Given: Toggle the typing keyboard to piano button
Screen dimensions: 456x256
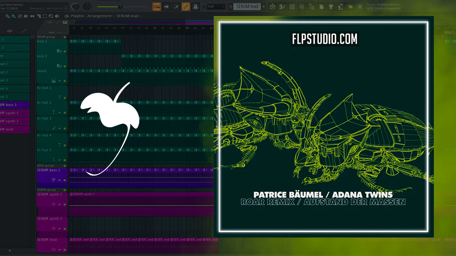Looking at the screenshot, I should pos(157,6).
